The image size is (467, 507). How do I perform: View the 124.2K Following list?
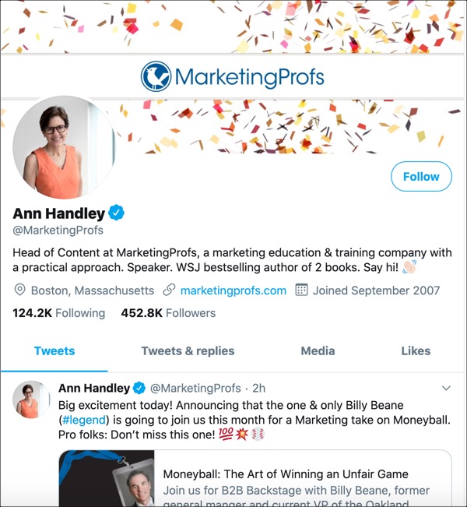pos(58,313)
